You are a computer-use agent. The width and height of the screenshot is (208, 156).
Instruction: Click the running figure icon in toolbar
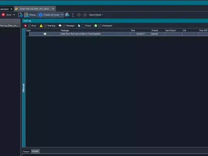tap(67, 15)
